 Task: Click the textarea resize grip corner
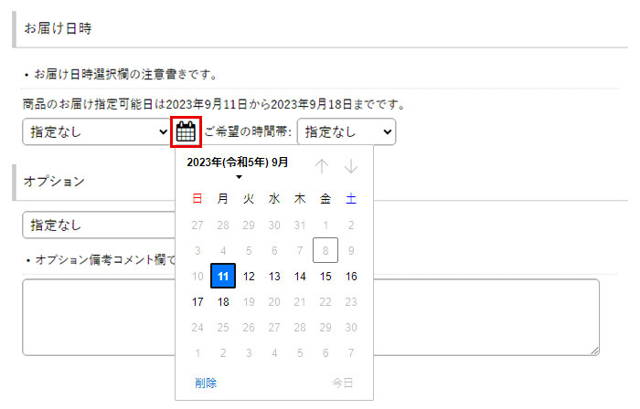pyautogui.click(x=594, y=351)
